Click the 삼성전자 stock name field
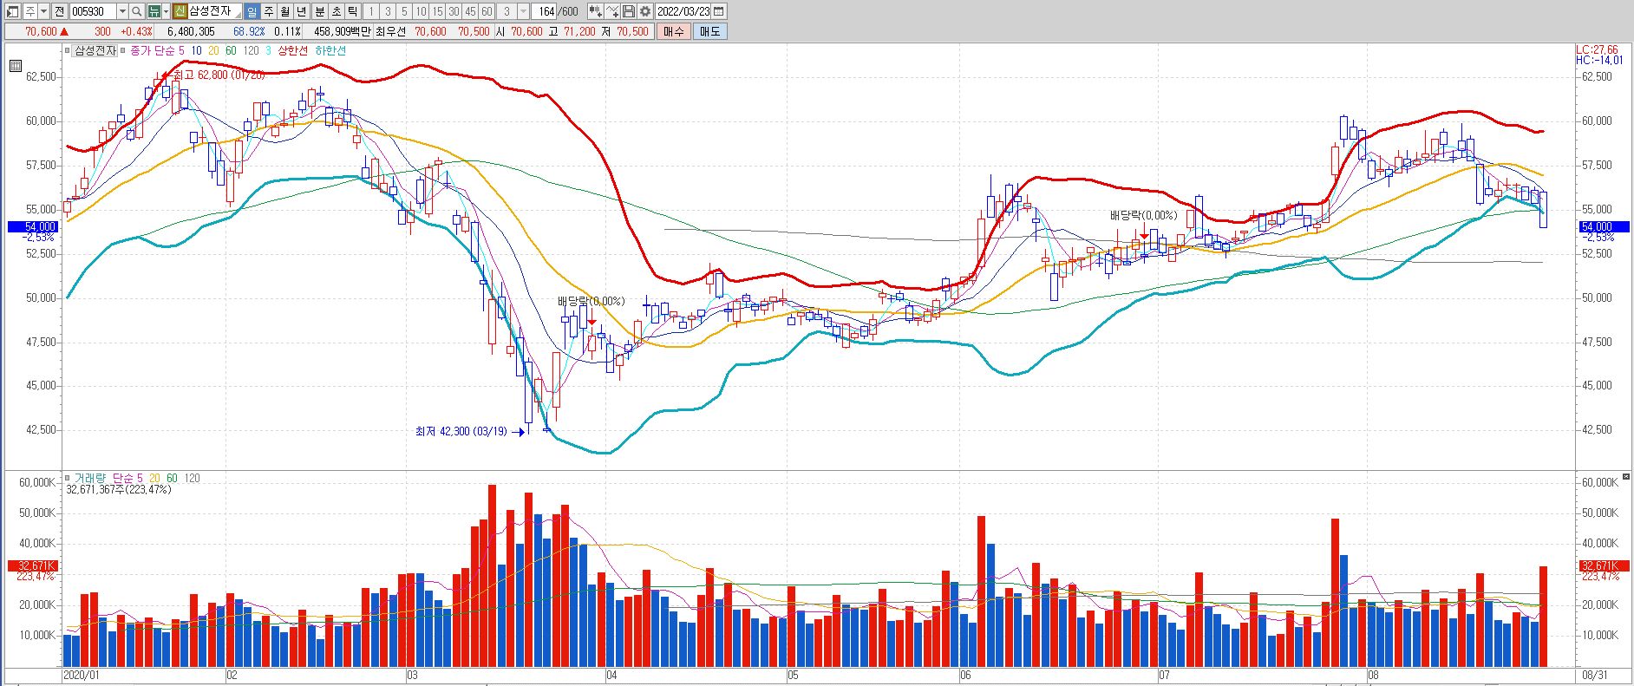The width and height of the screenshot is (1634, 686). click(214, 11)
